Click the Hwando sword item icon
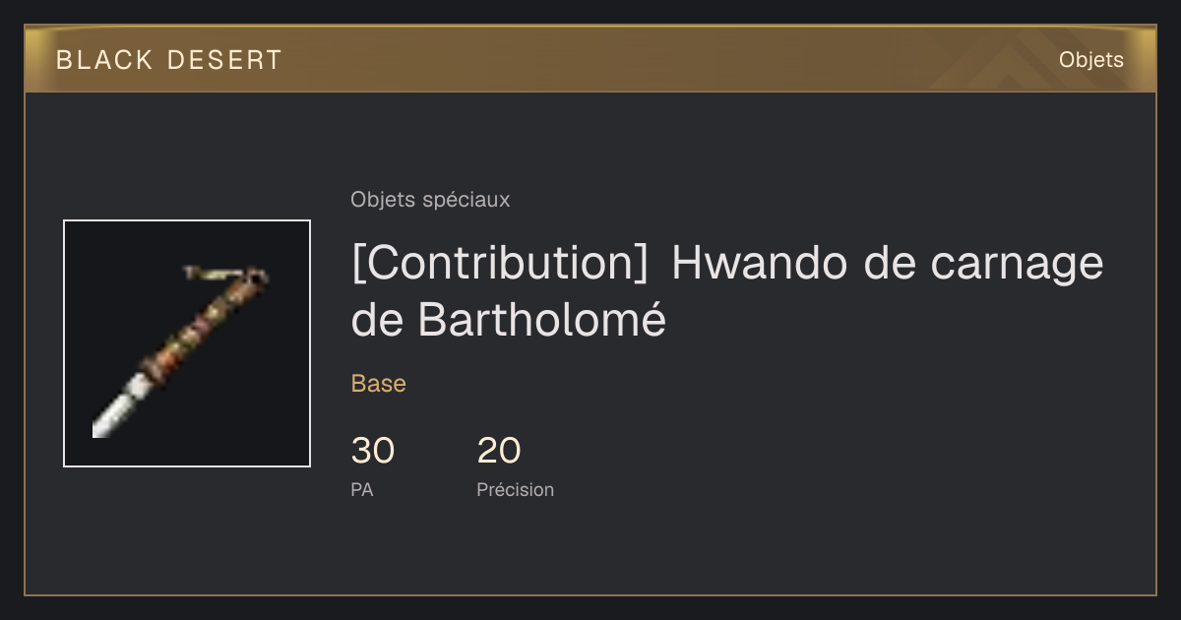 tap(187, 343)
